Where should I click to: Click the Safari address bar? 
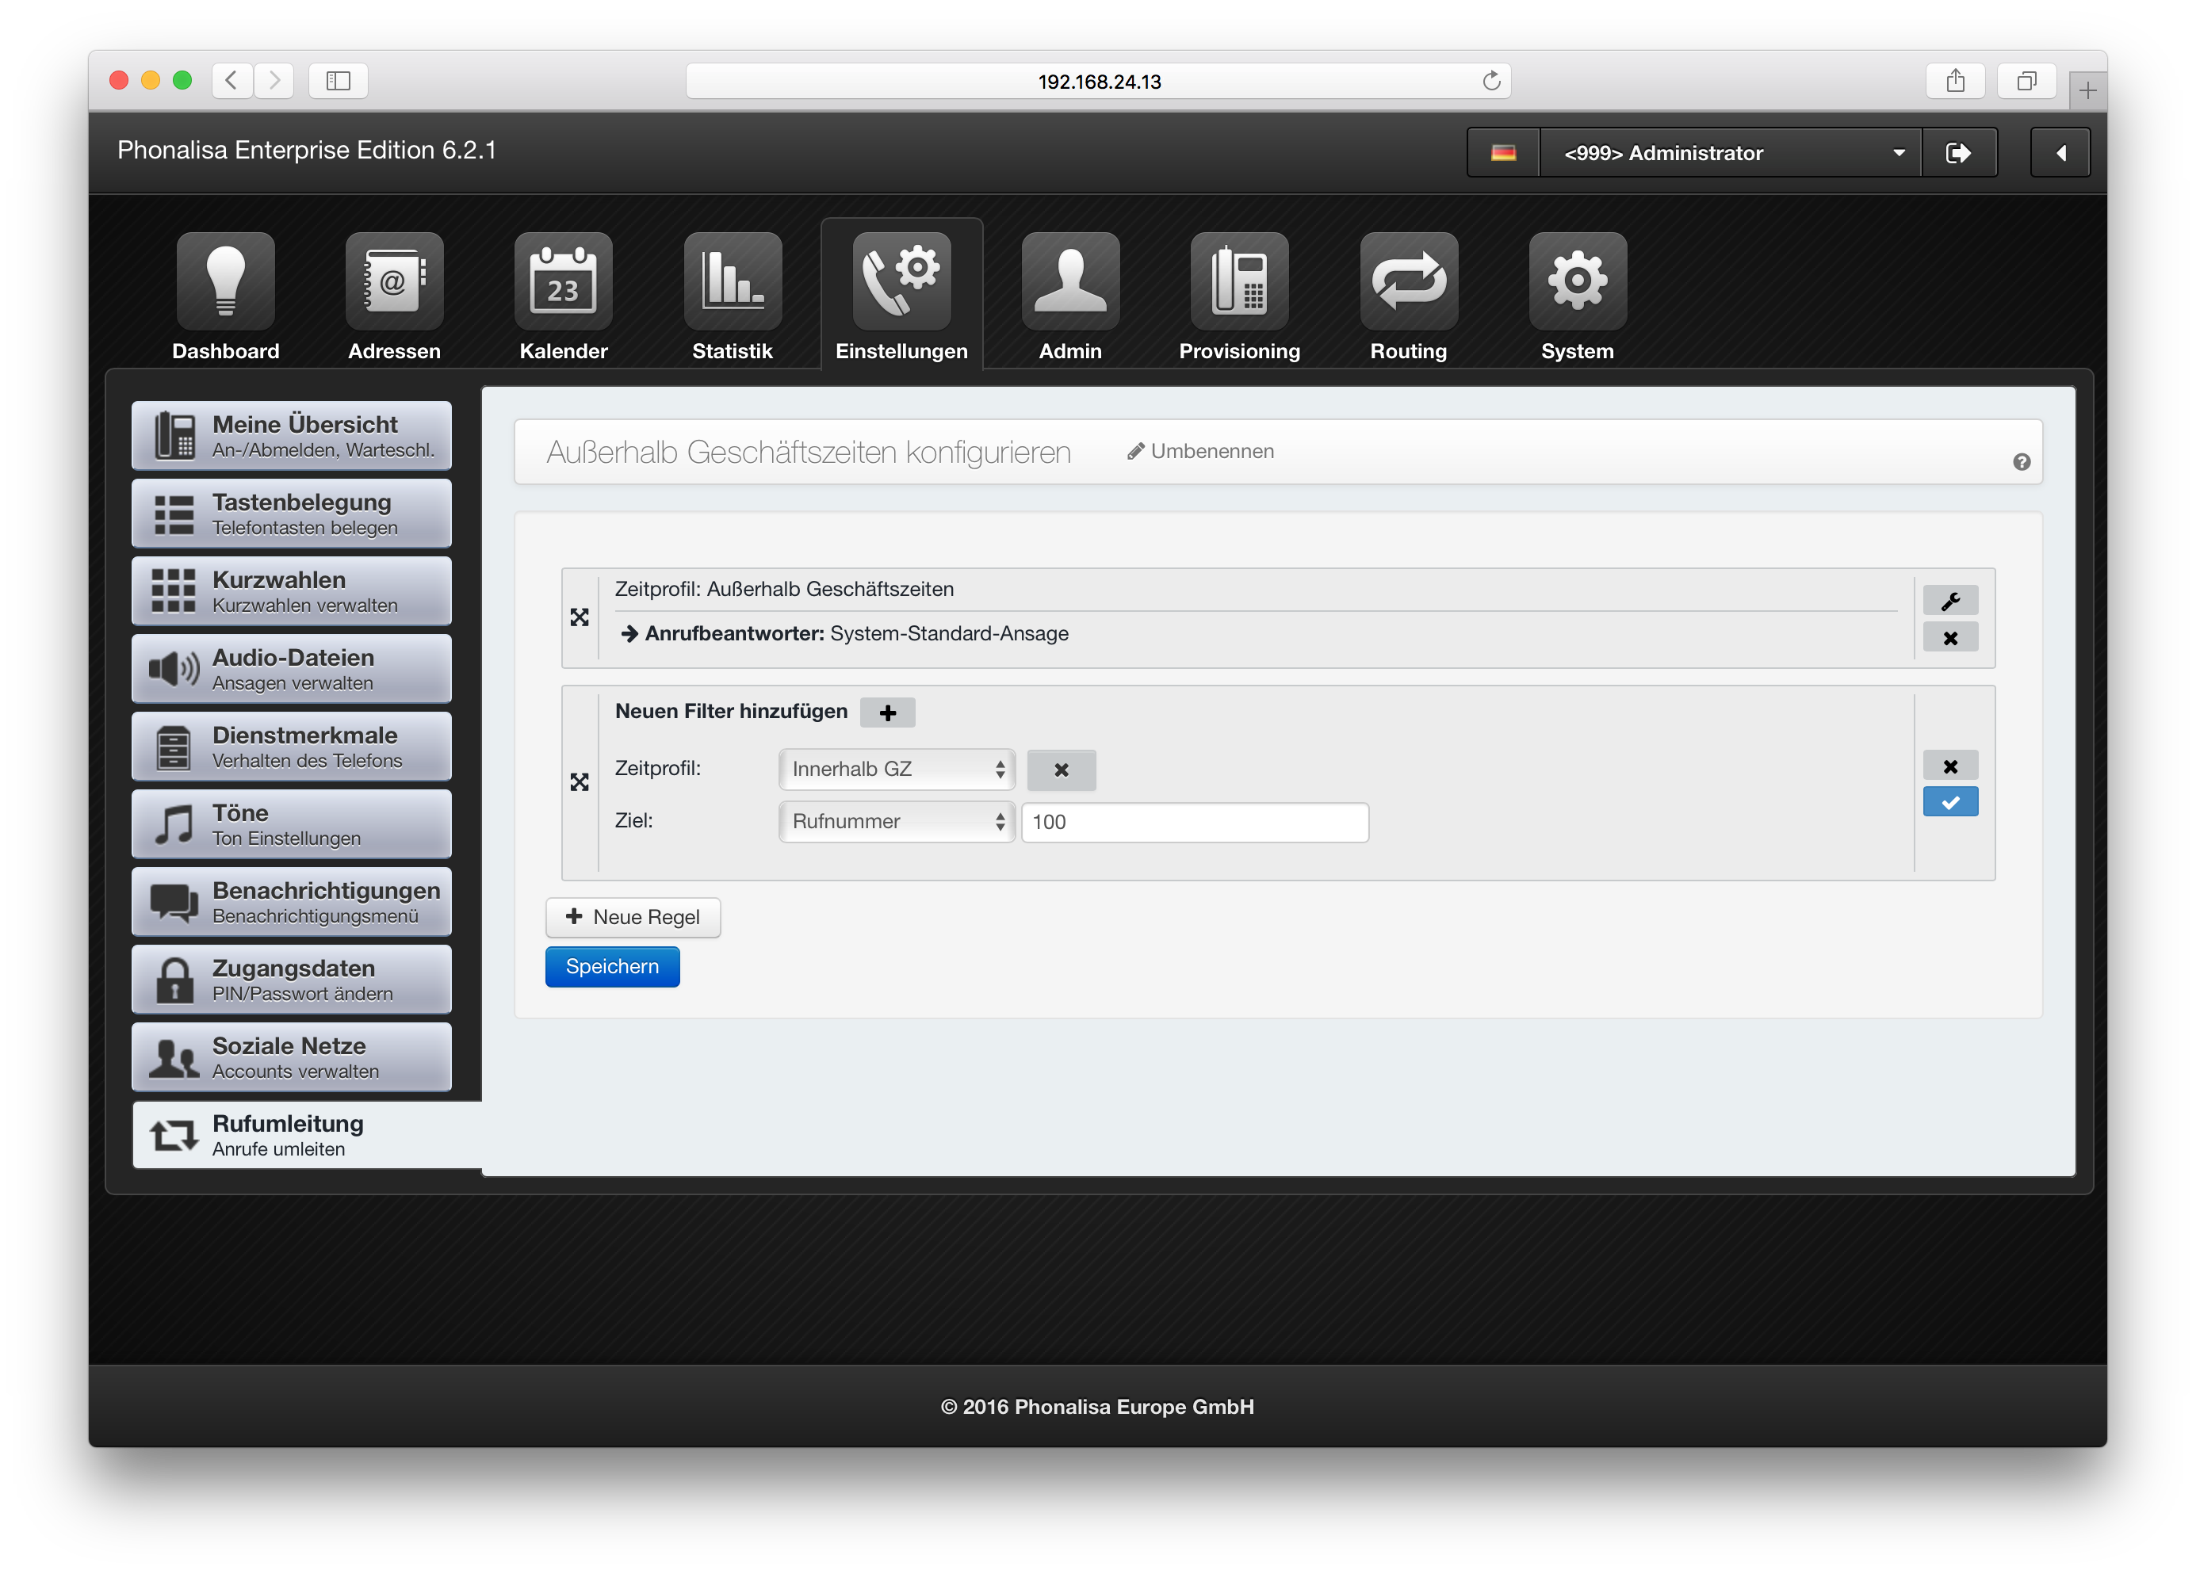point(1098,82)
